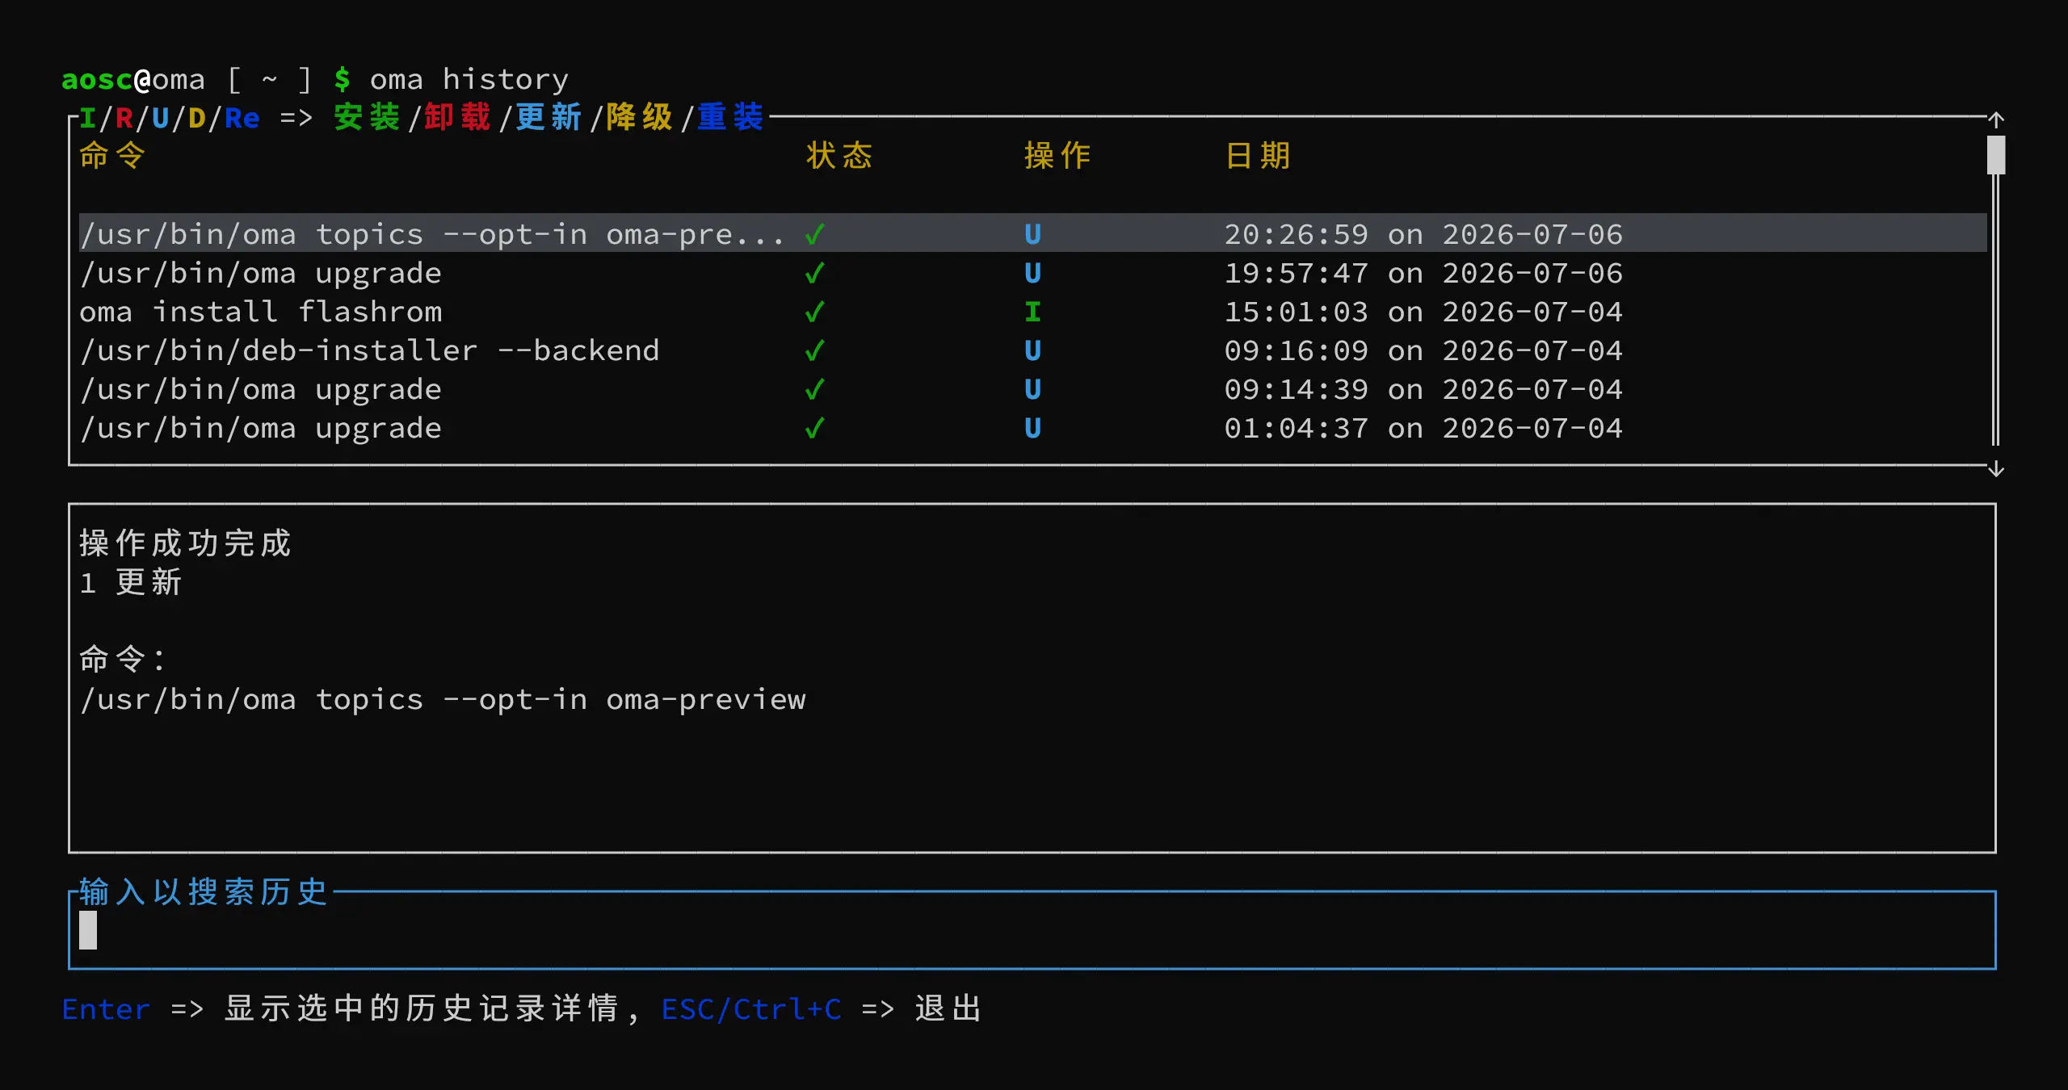This screenshot has height=1090, width=2068.
Task: Click the '日期' column header
Action: (x=1258, y=155)
